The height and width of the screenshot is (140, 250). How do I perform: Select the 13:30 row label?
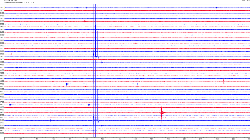click(2, 81)
